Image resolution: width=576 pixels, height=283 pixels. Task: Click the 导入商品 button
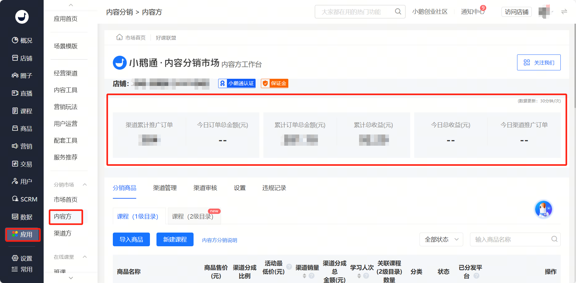pos(131,239)
